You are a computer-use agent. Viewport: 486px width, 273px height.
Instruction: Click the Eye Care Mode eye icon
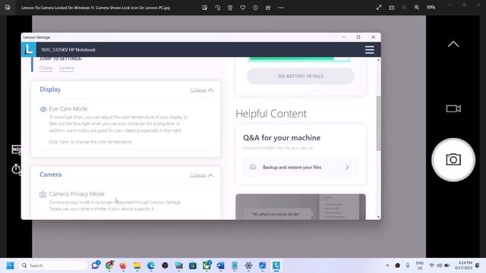43,109
